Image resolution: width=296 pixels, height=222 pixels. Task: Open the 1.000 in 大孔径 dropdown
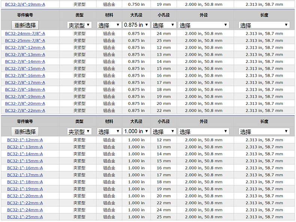pos(136,132)
